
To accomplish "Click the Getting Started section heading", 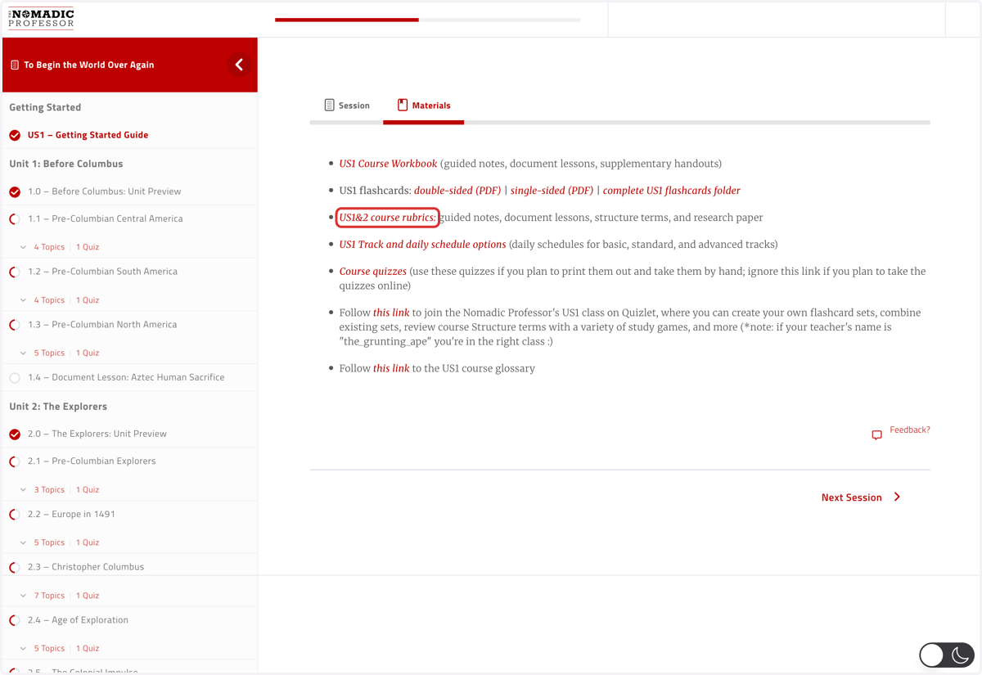I will click(45, 107).
